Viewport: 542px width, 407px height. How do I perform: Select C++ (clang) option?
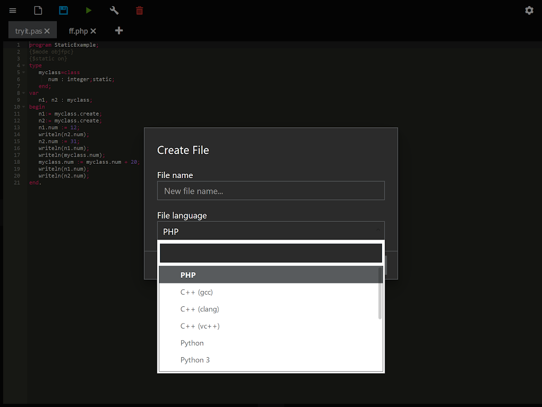200,309
